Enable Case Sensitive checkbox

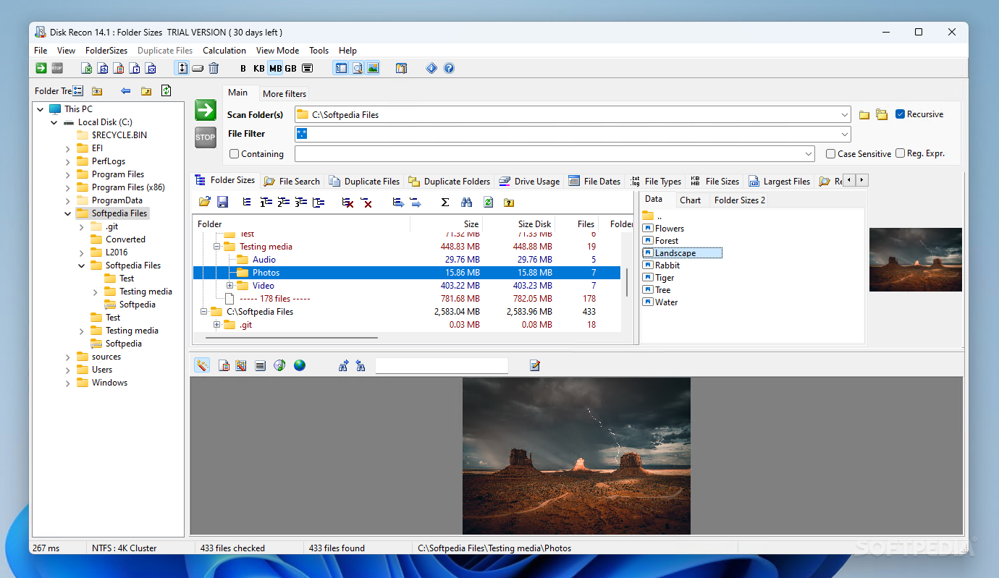click(830, 153)
